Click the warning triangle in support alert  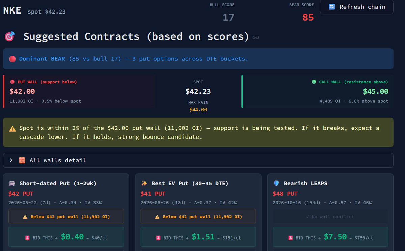click(x=12, y=128)
